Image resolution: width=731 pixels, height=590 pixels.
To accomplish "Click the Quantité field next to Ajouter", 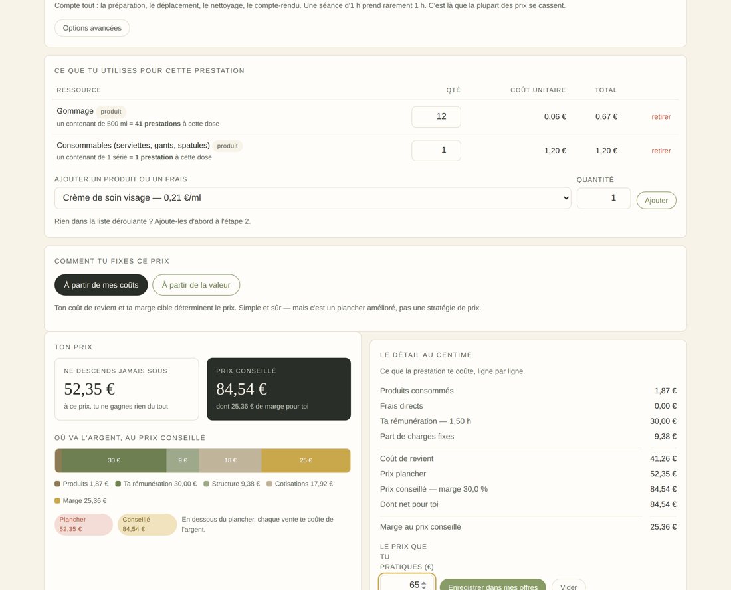I will point(603,198).
